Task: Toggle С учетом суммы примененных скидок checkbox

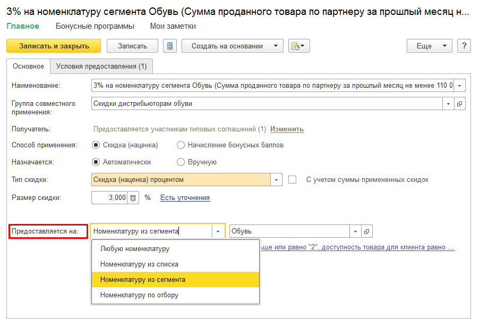Action: pyautogui.click(x=292, y=180)
